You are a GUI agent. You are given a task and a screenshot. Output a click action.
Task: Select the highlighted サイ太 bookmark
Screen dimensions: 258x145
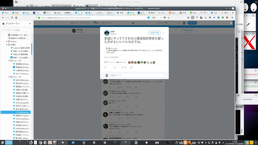tap(16, 112)
